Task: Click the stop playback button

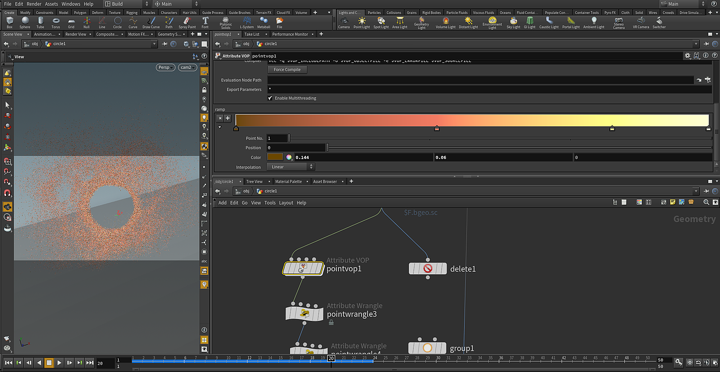Action: click(49, 363)
